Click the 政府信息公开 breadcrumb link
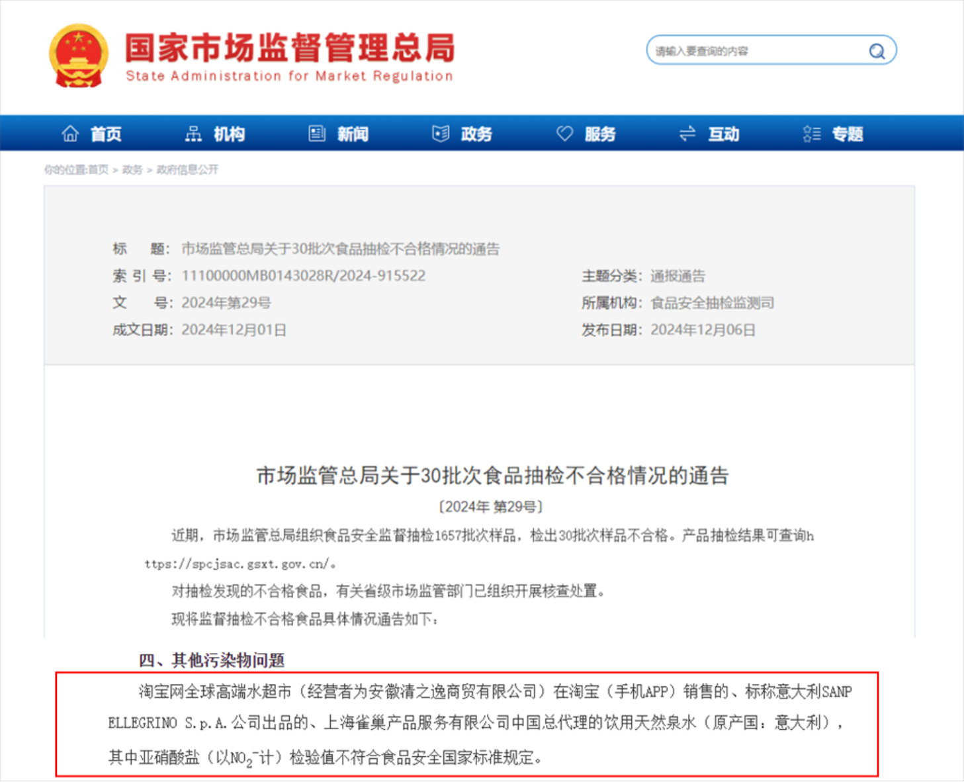 coord(187,170)
